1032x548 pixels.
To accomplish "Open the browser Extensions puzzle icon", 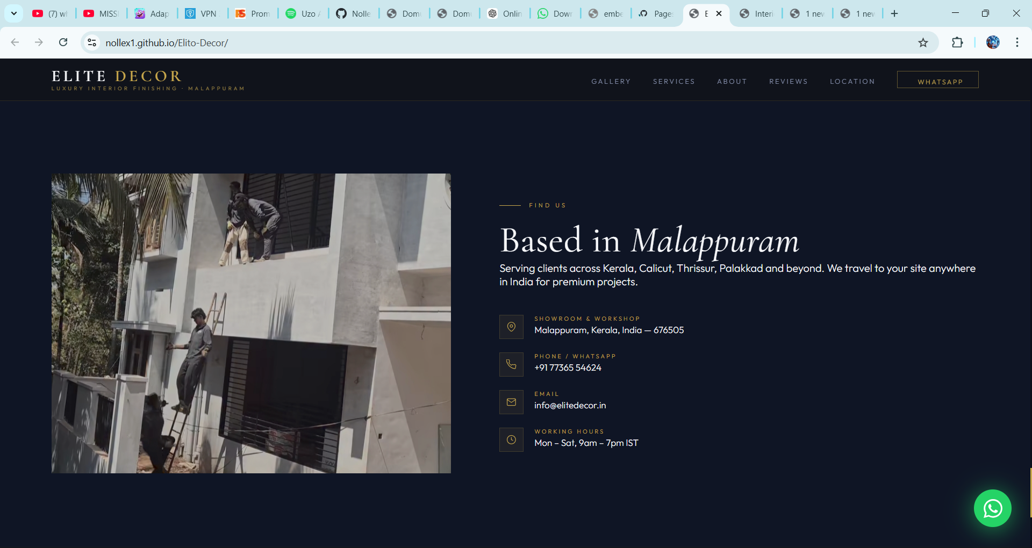I will tap(957, 43).
